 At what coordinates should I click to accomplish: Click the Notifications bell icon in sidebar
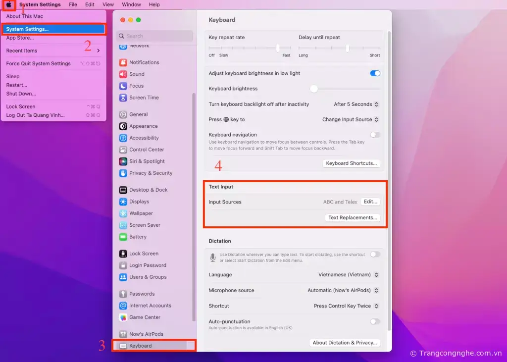123,62
